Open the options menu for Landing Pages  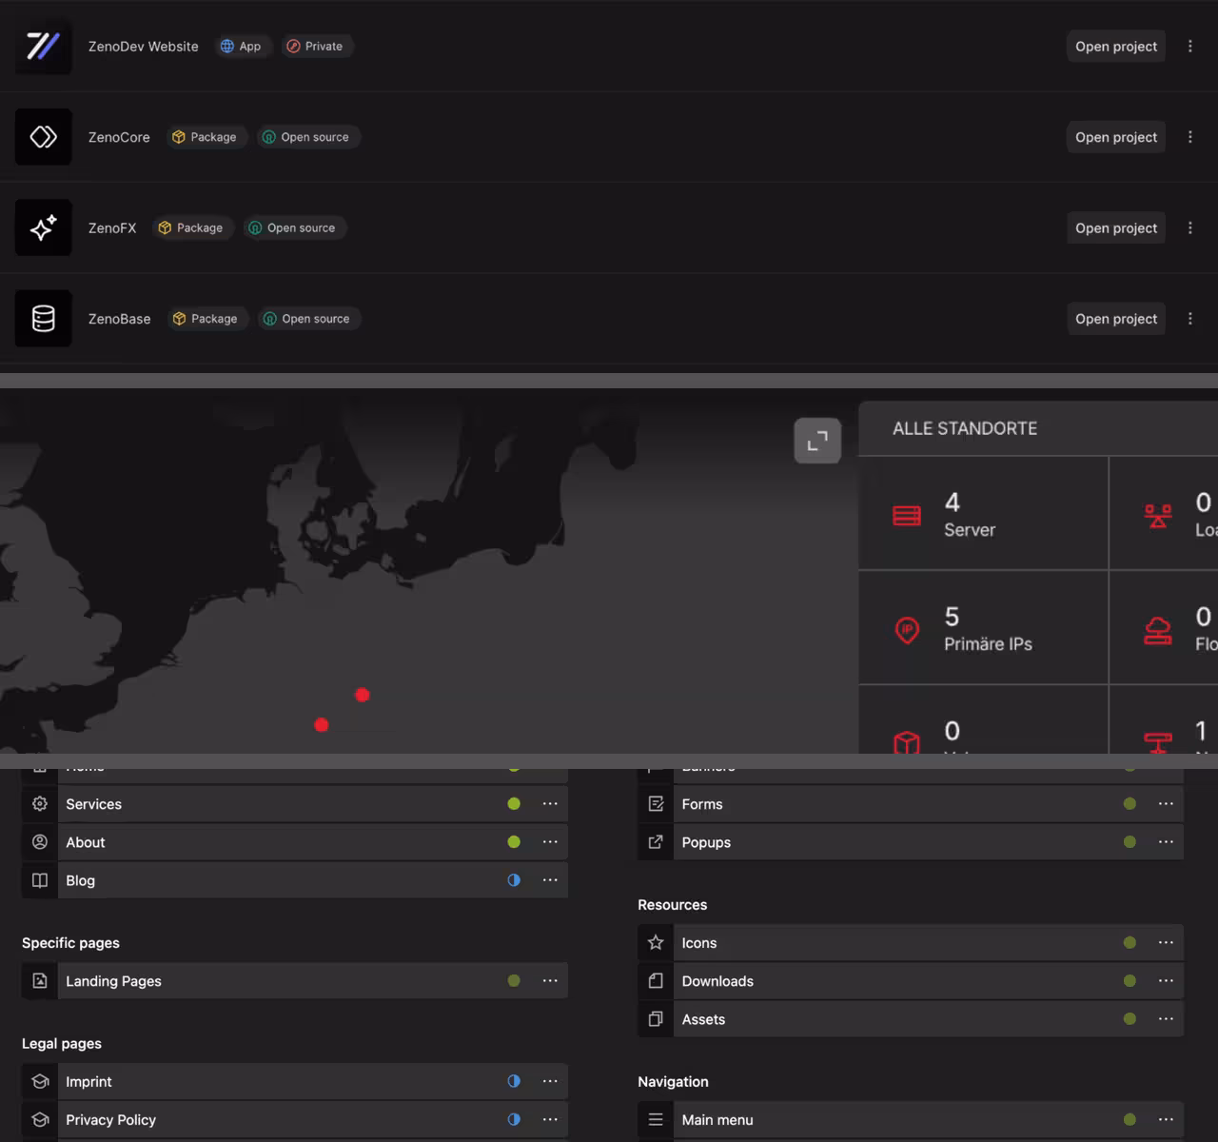[x=550, y=980]
